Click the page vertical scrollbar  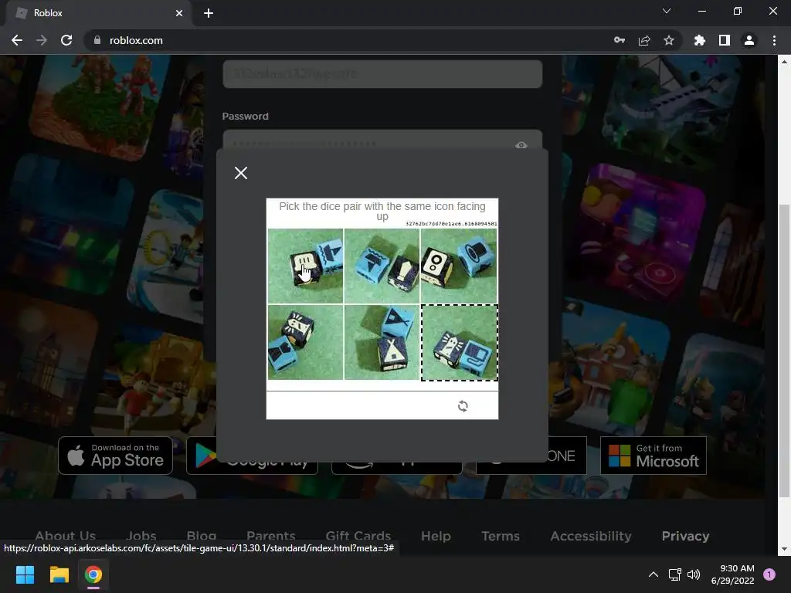coord(784,350)
